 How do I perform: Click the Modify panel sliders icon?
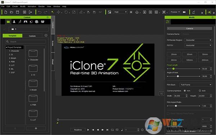pyautogui.click(x=168, y=22)
